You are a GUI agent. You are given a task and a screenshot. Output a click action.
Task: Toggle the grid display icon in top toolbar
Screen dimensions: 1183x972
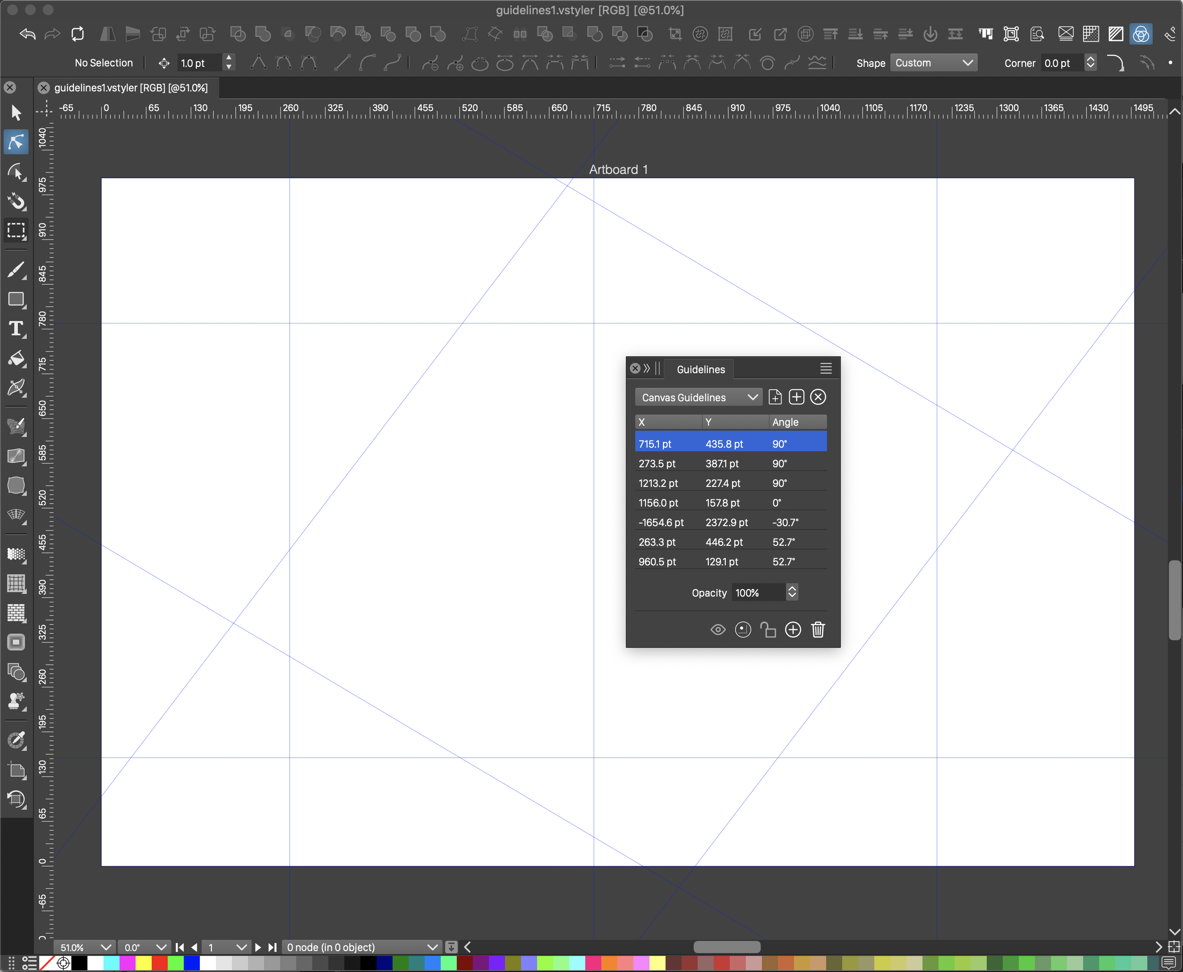[1091, 34]
